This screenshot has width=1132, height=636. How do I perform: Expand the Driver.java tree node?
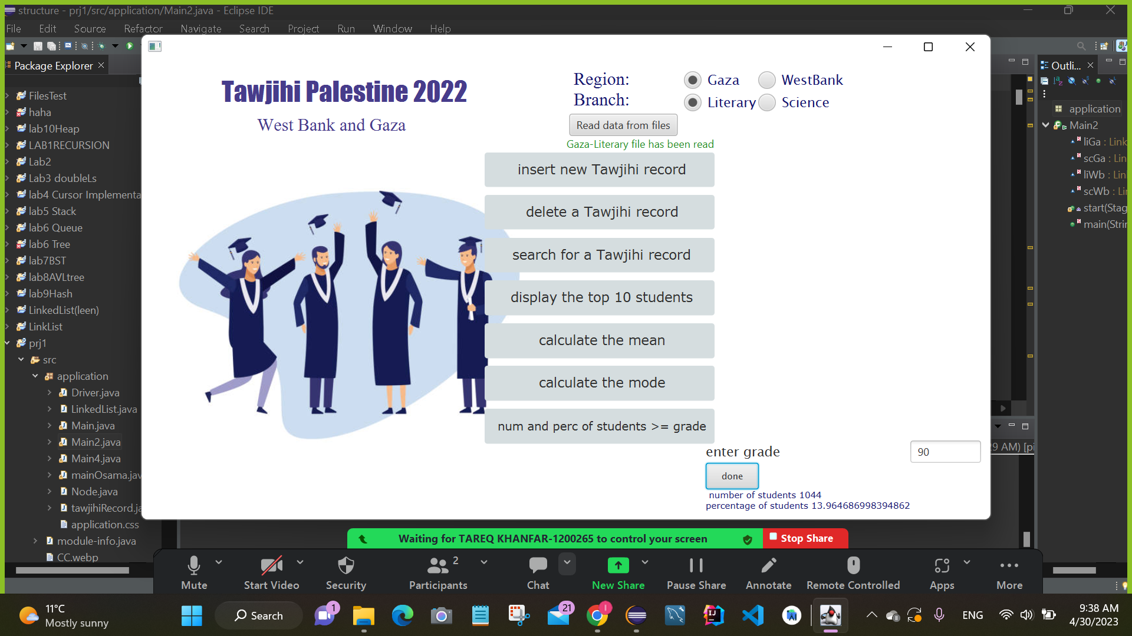tap(50, 392)
